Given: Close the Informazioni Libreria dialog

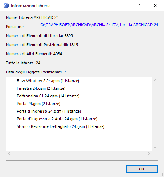Looking at the screenshot, I should click(155, 5).
